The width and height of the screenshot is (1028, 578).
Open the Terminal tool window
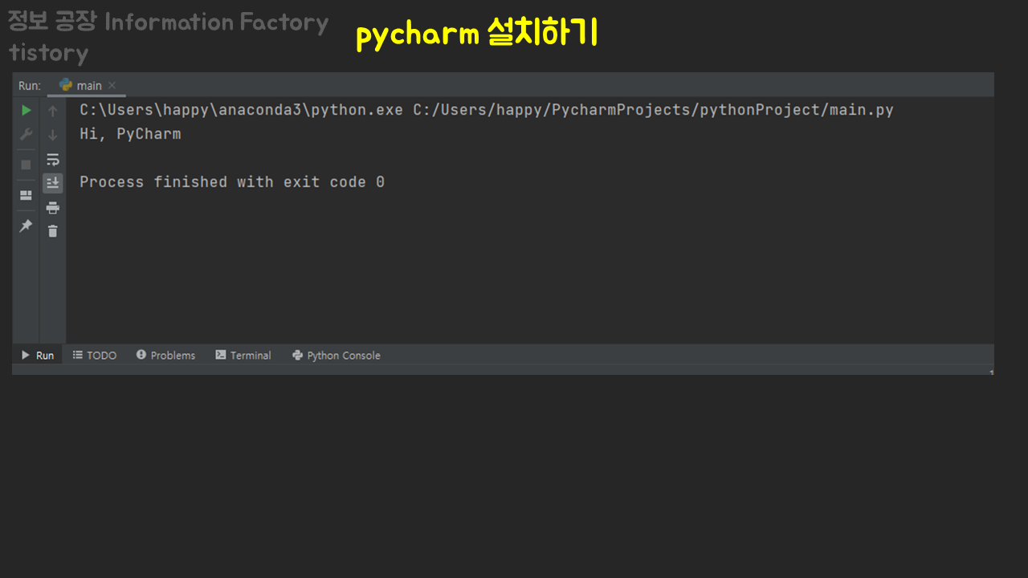coord(243,355)
